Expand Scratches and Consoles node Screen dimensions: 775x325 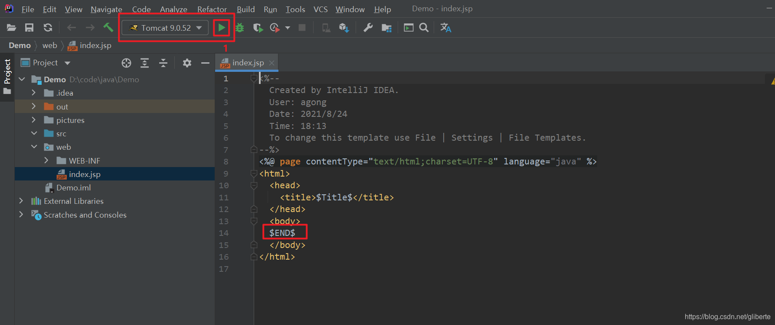click(21, 215)
